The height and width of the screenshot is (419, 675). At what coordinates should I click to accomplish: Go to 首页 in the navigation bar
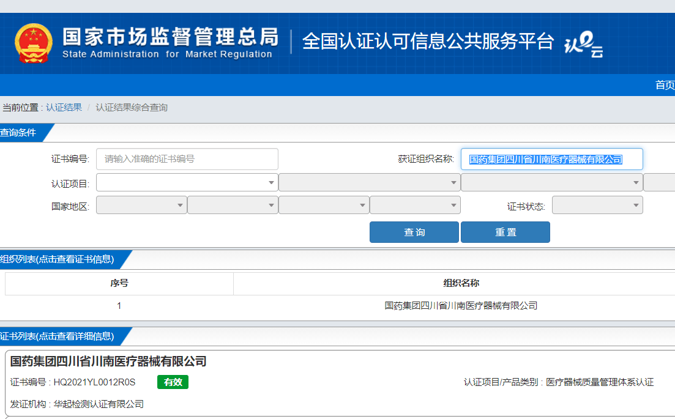pos(665,85)
